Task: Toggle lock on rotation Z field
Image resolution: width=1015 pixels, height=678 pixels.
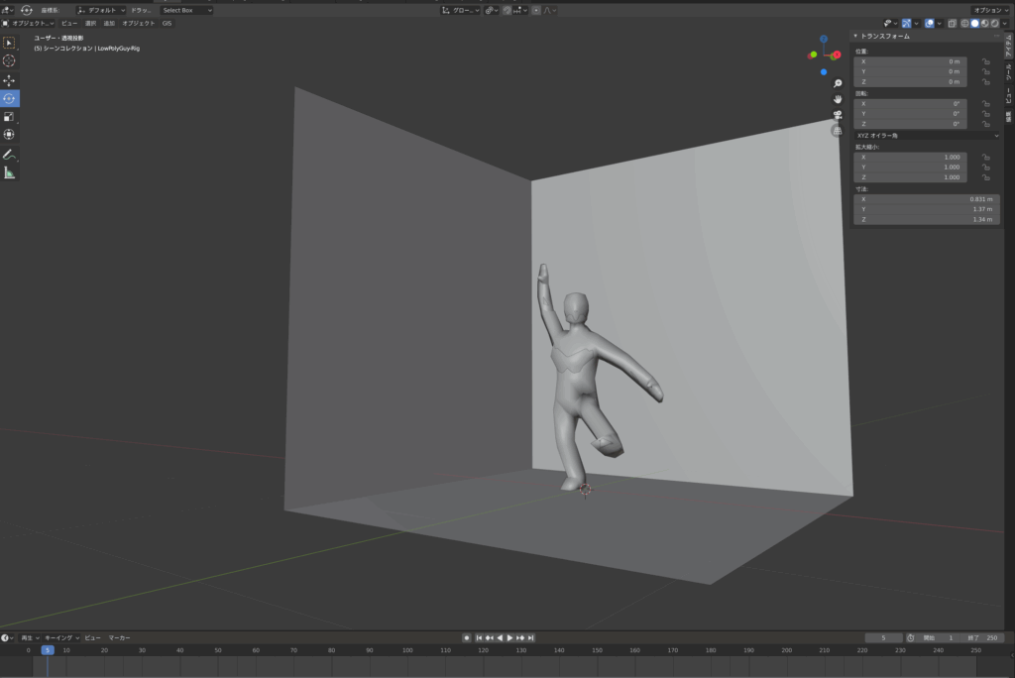Action: (985, 124)
